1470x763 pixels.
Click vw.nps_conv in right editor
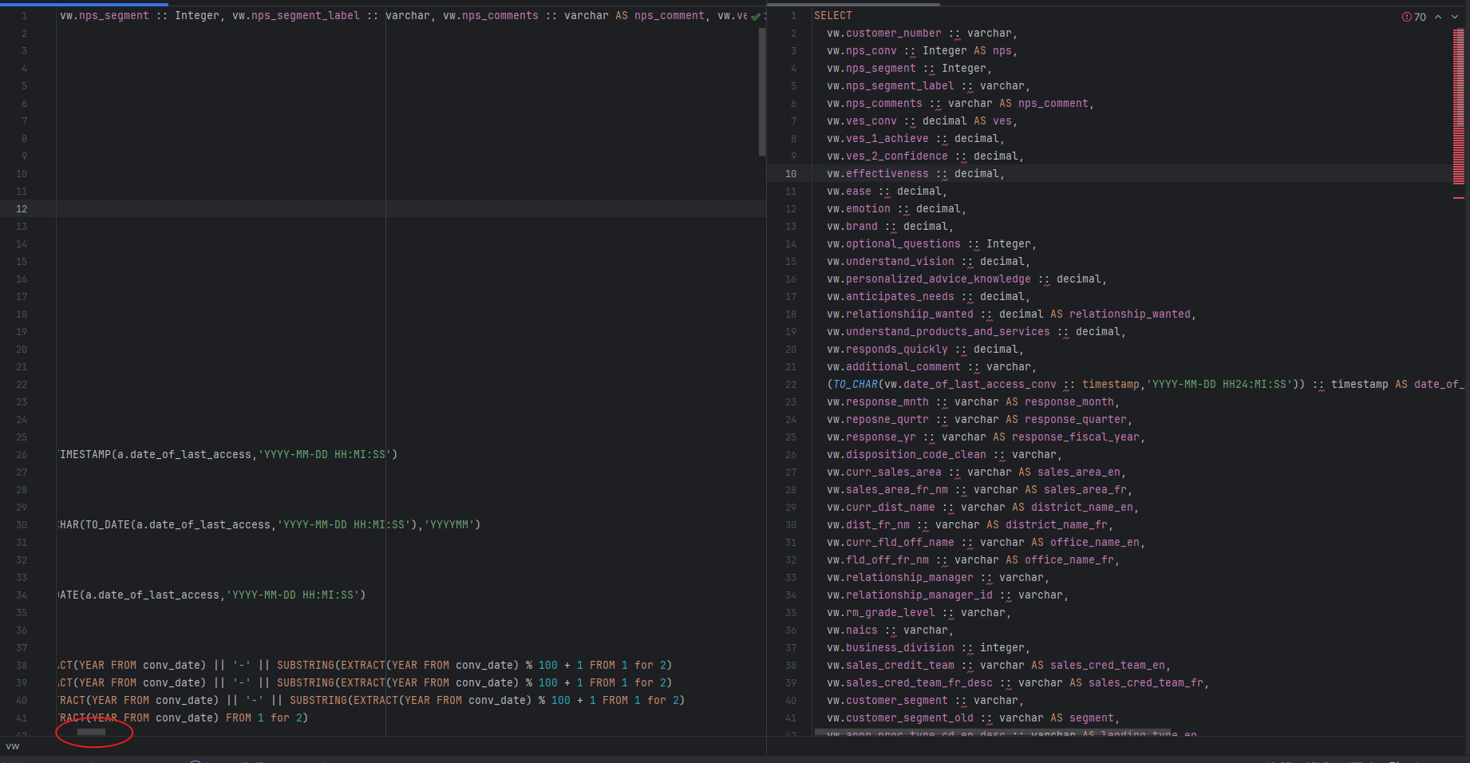tap(862, 51)
